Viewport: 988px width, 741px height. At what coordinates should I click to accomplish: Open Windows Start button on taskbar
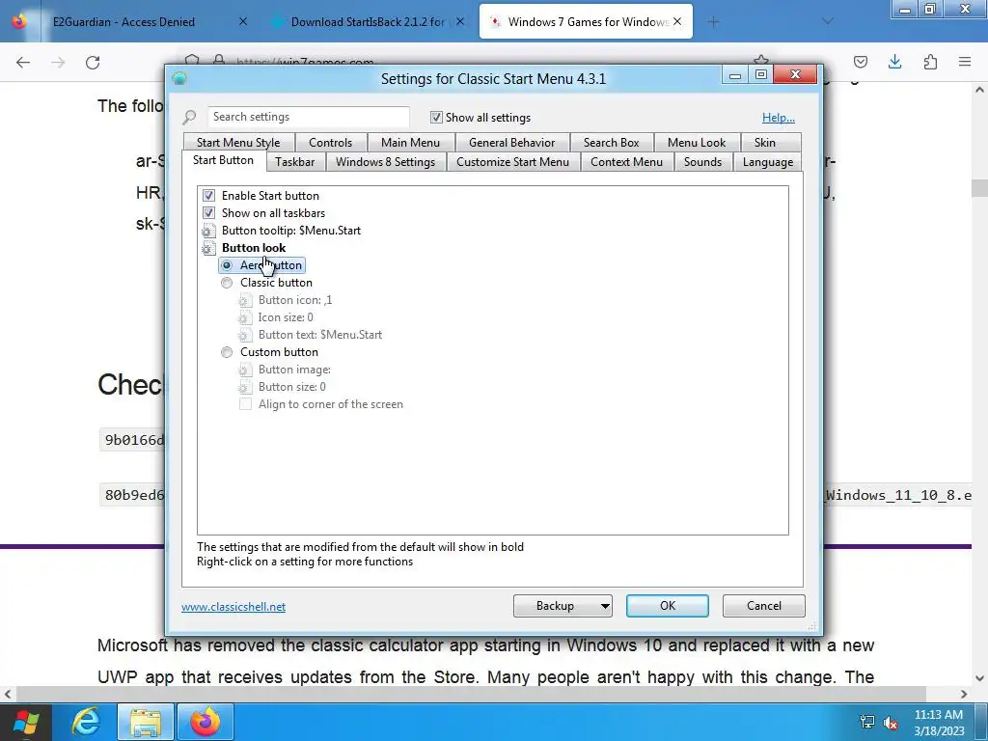(x=25, y=722)
